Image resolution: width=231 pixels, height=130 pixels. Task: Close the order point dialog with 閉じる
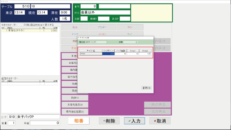pos(146,88)
